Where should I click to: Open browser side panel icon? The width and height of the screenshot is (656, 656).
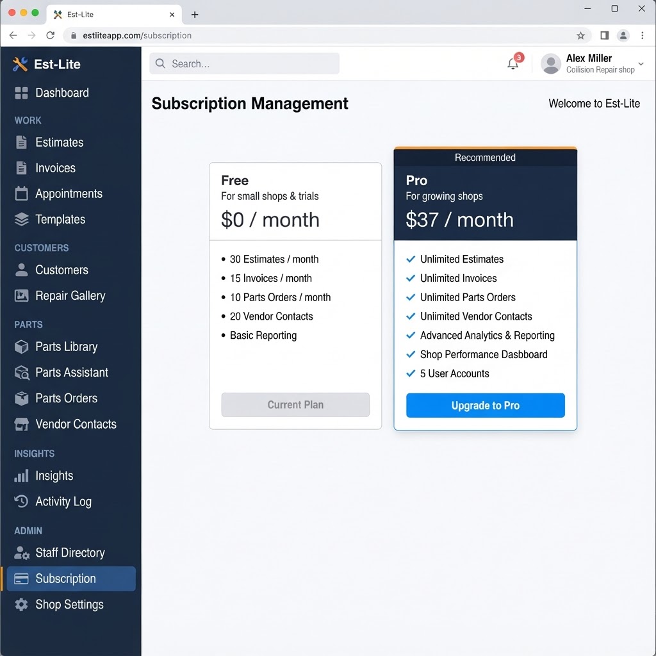click(x=604, y=36)
